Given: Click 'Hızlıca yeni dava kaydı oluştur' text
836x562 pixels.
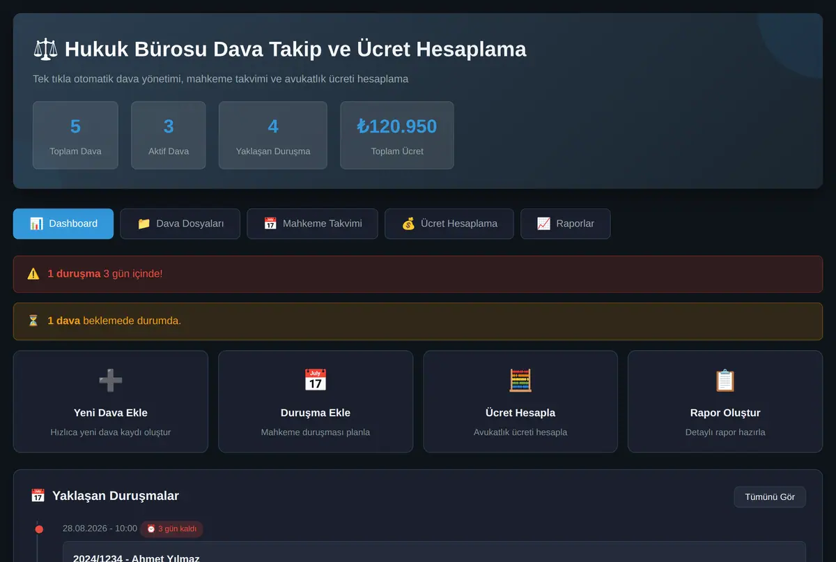Looking at the screenshot, I should coord(111,432).
